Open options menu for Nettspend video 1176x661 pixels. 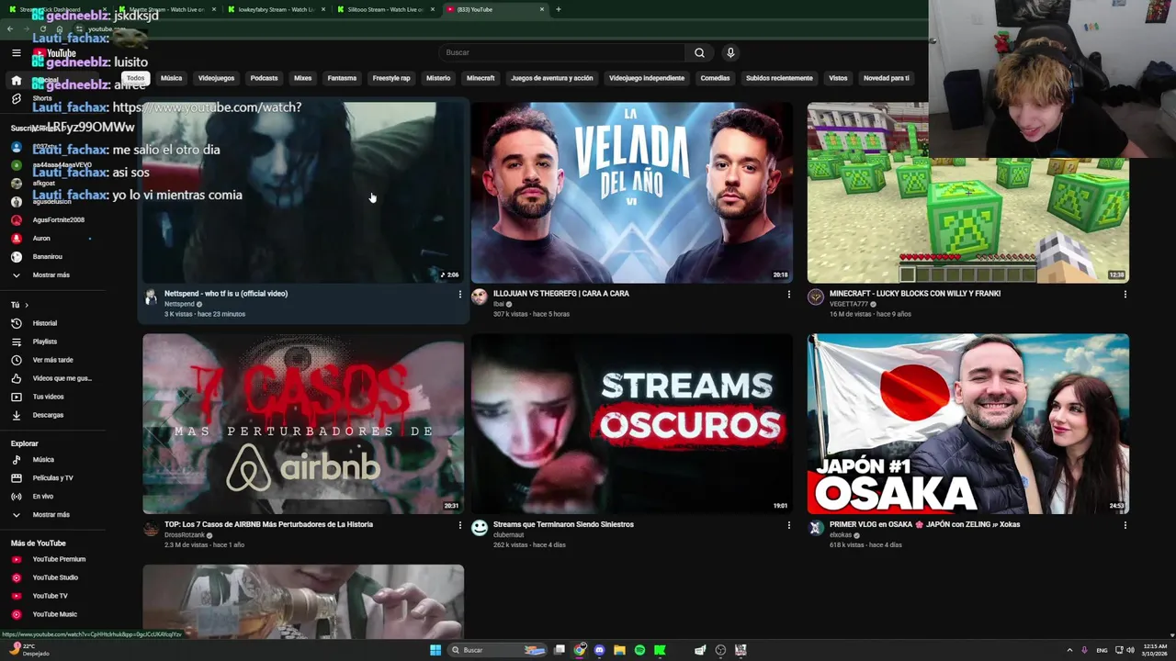tap(460, 295)
